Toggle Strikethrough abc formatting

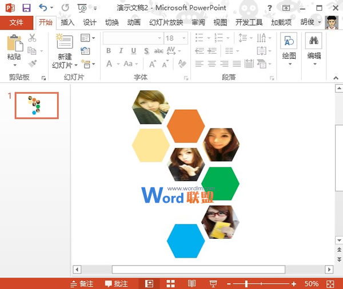click(x=158, y=51)
